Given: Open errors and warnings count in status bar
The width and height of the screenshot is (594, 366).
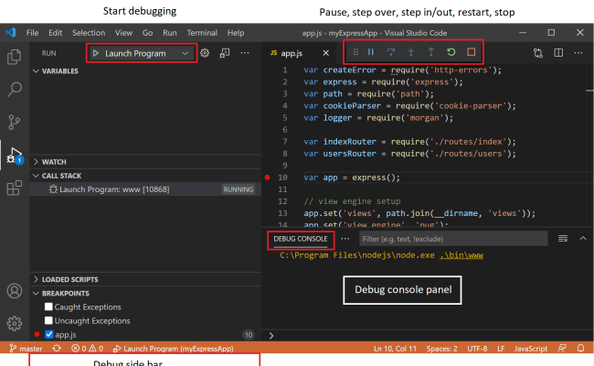Looking at the screenshot, I should click(x=87, y=349).
